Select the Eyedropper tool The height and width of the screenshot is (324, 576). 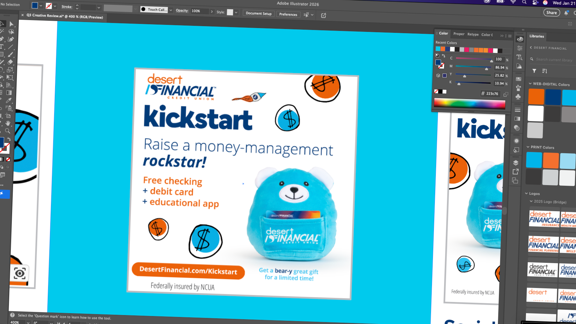(x=9, y=100)
